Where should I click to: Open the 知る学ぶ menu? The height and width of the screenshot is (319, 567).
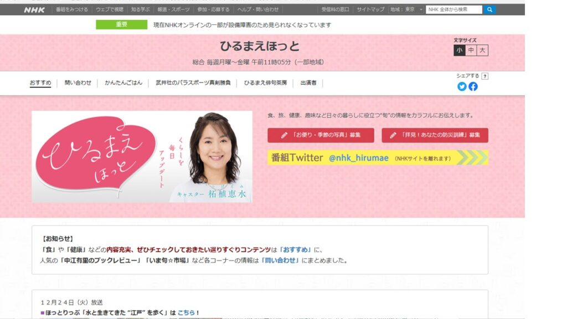coord(140,9)
